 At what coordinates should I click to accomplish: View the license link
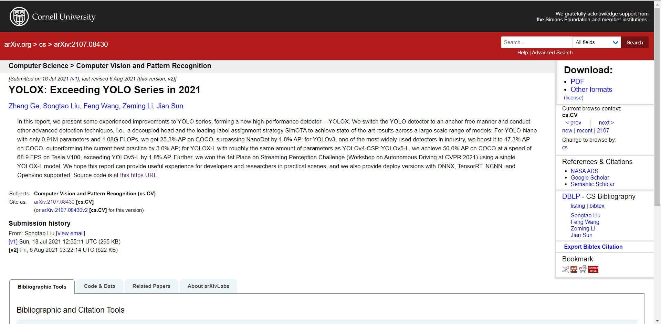tap(574, 98)
